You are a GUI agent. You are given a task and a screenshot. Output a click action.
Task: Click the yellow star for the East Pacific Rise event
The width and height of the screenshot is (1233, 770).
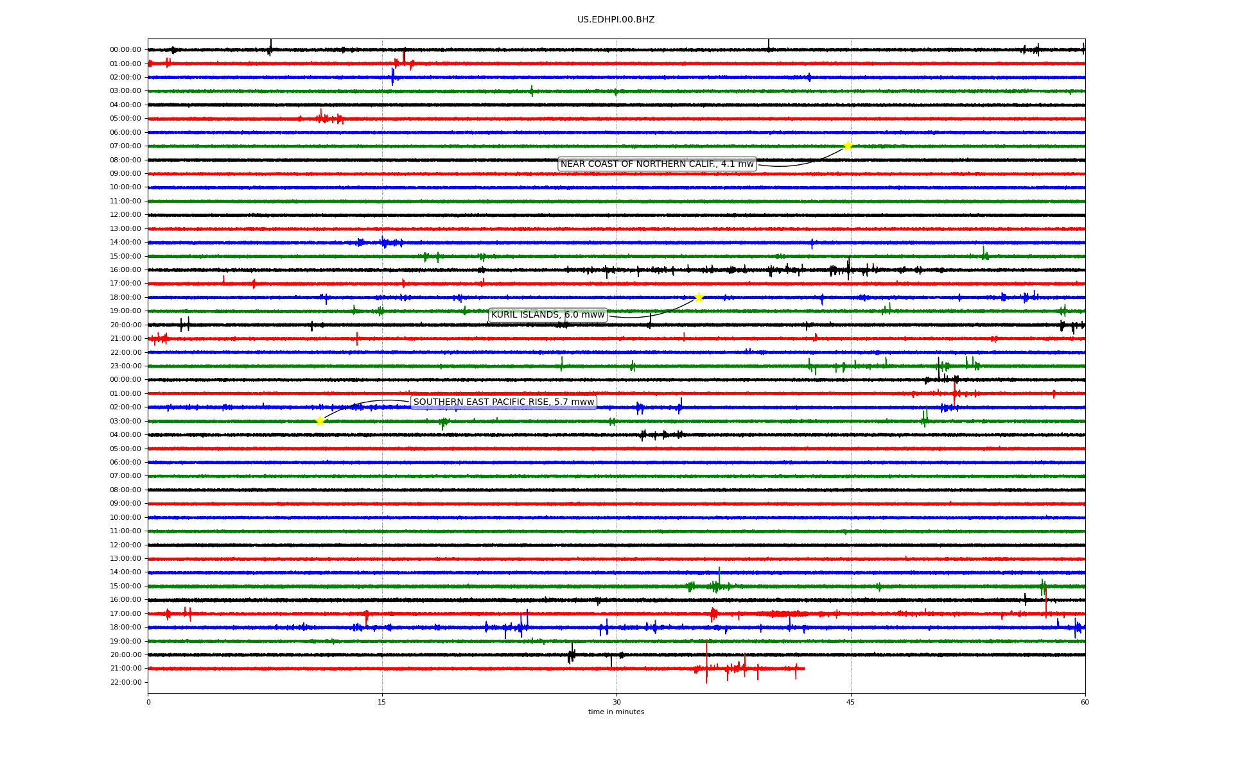tap(320, 421)
